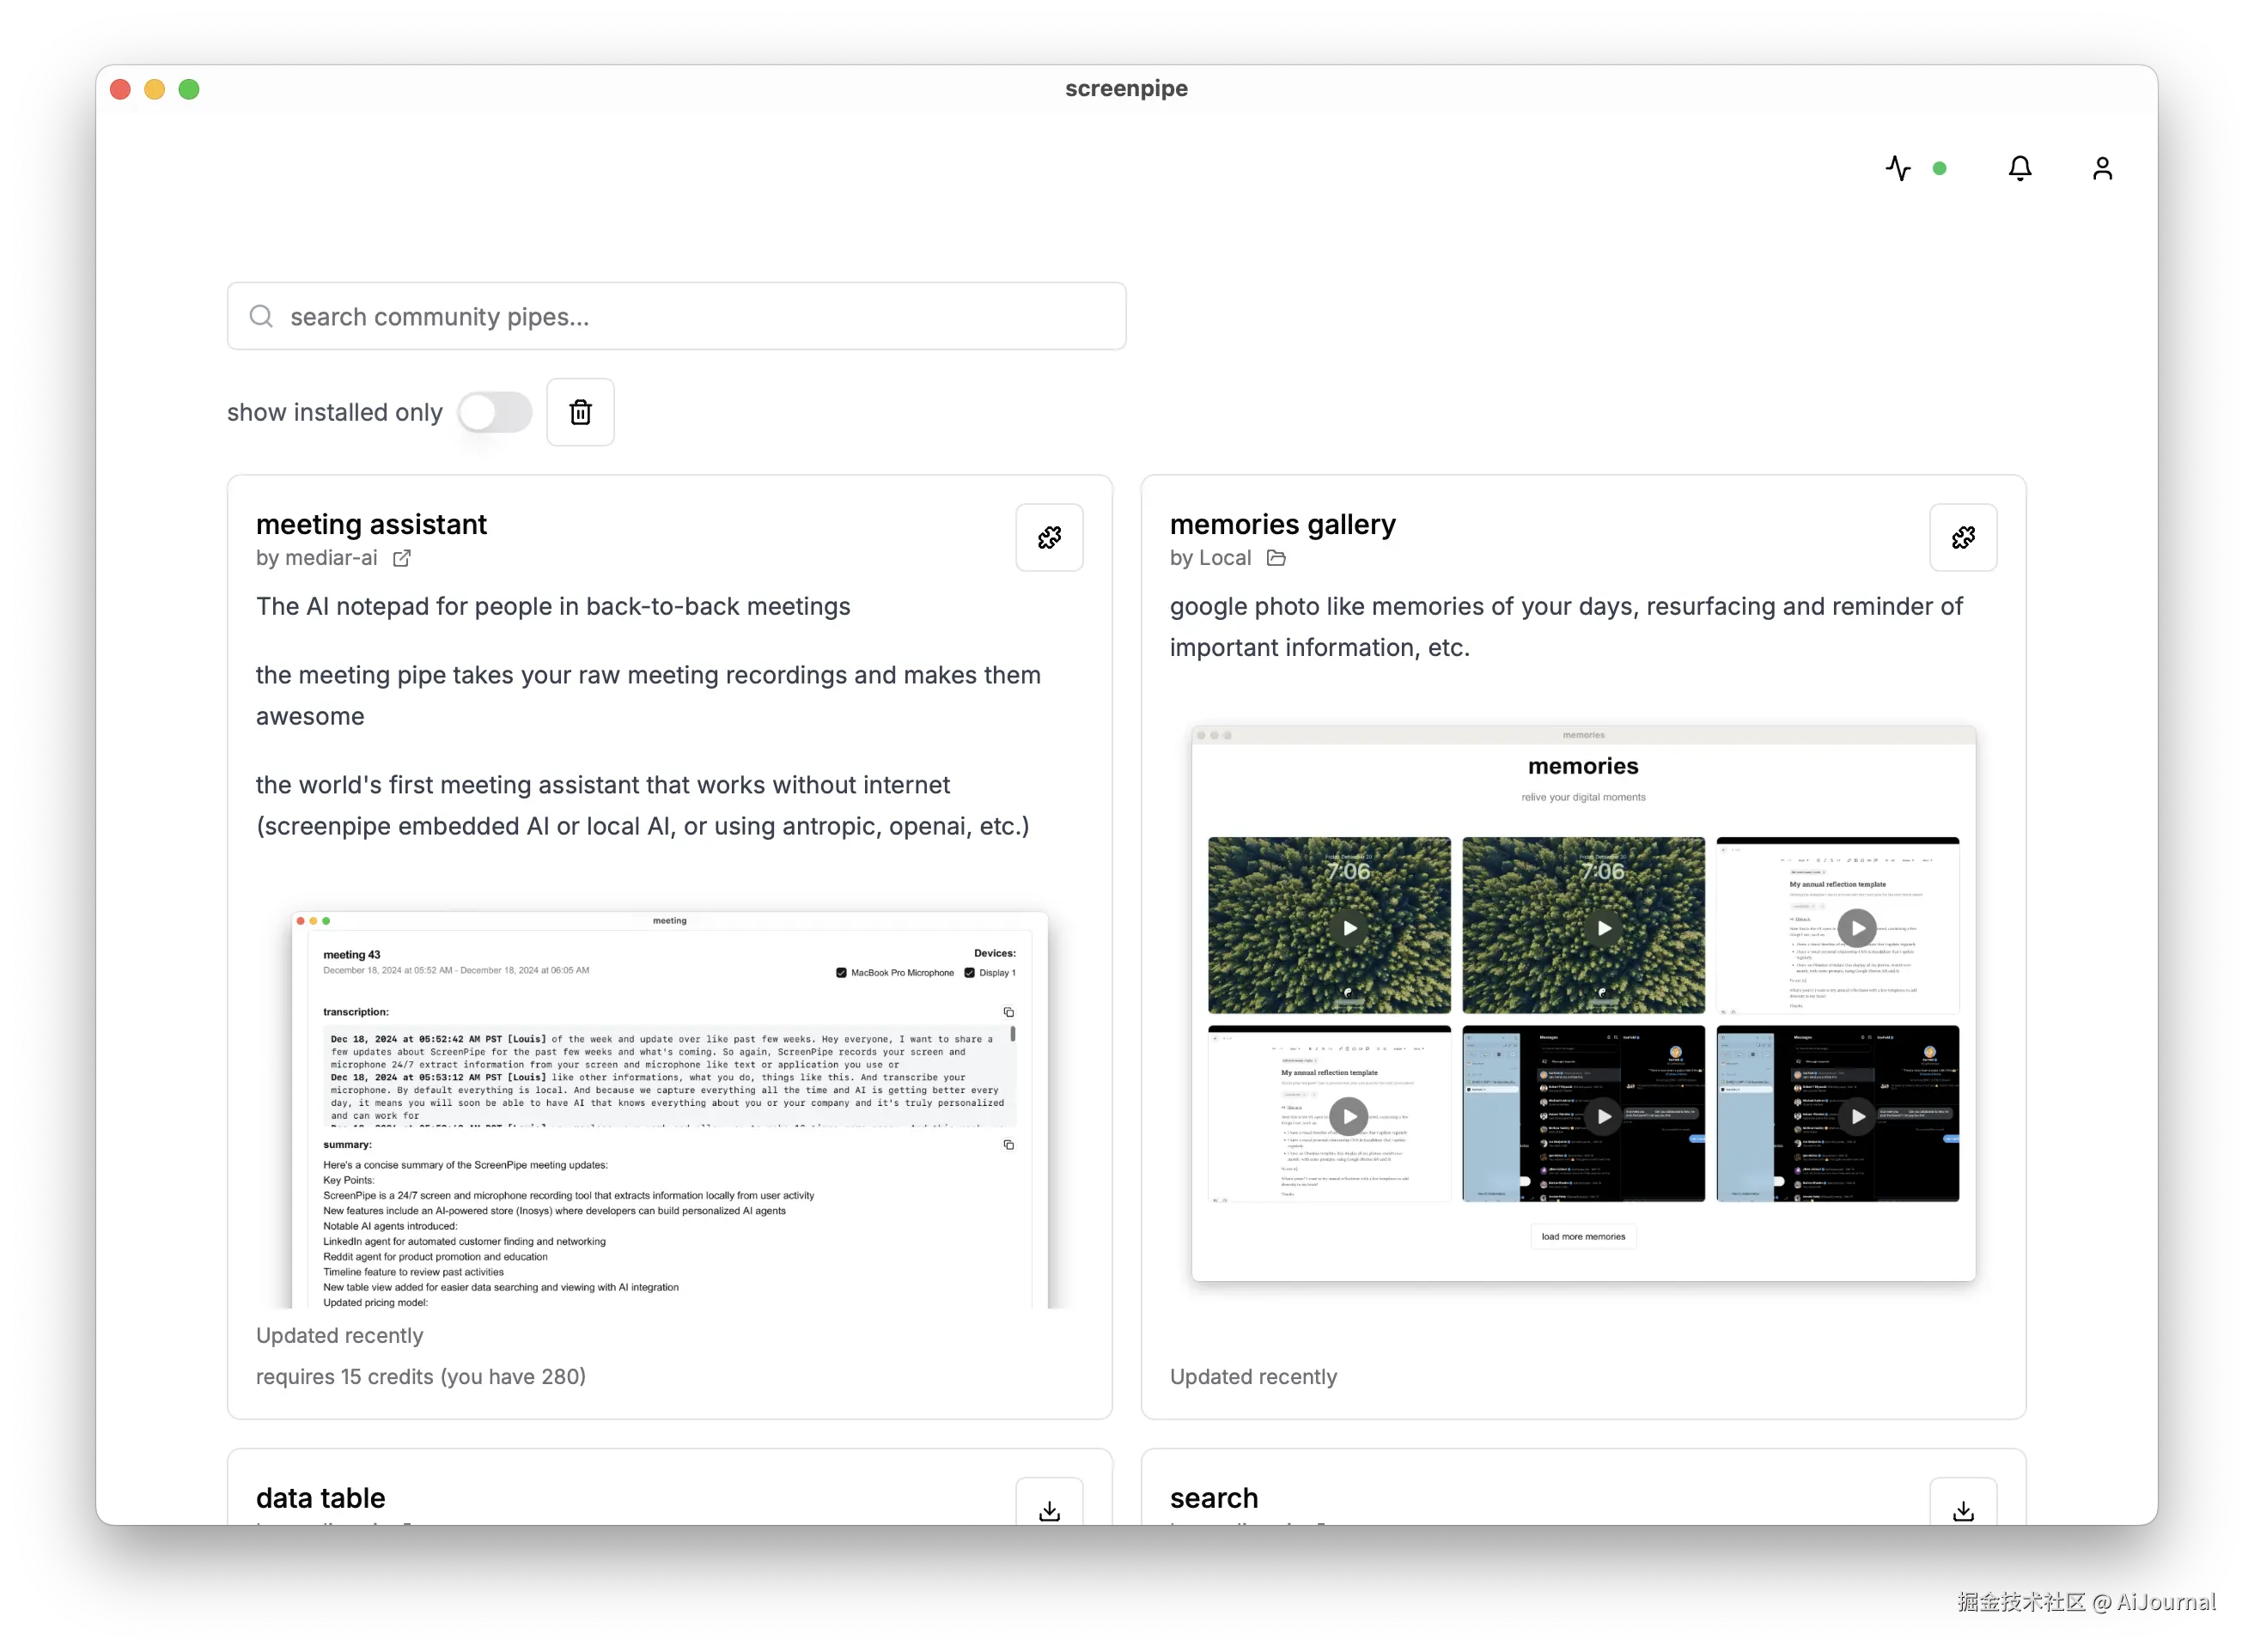The width and height of the screenshot is (2254, 1652).
Task: Open the user account icon
Action: point(2102,168)
